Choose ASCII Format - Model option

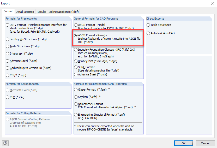point(76,25)
